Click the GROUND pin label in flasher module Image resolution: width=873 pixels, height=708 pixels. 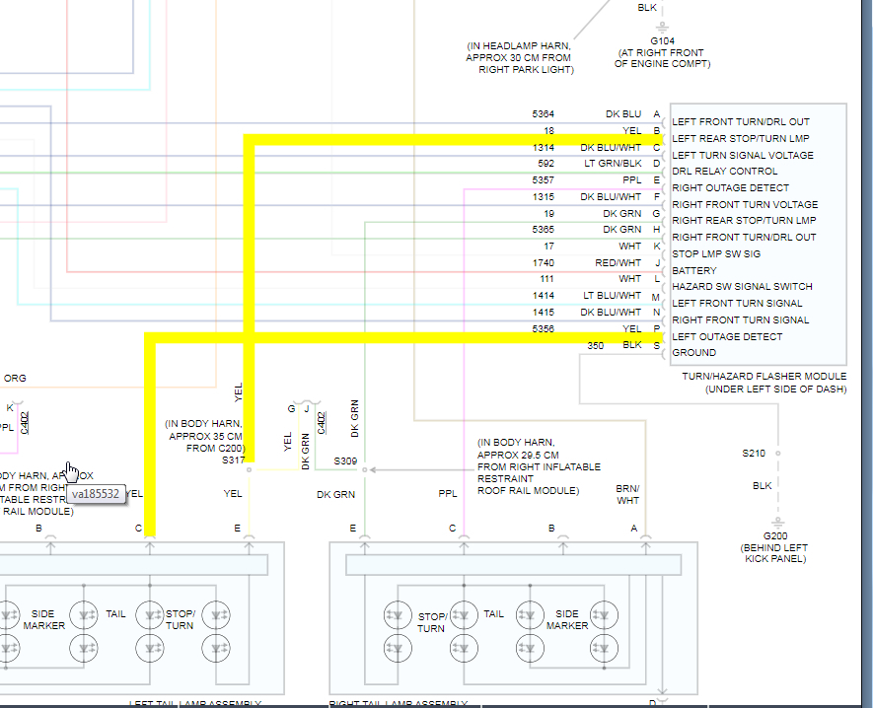694,353
